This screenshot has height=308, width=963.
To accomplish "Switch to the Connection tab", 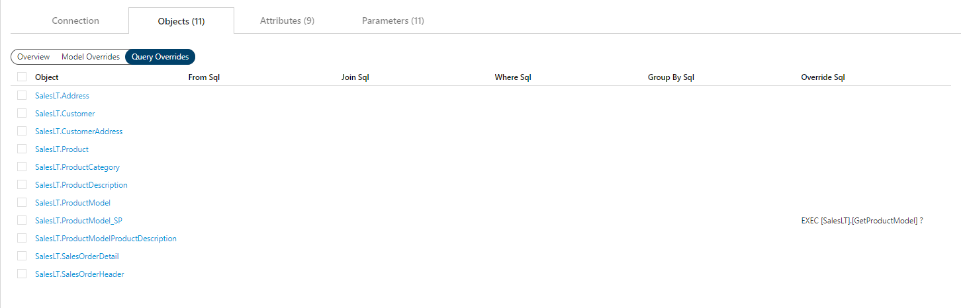I will coord(75,20).
